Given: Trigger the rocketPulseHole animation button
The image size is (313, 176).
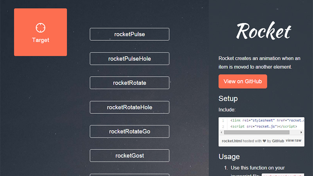Looking at the screenshot, I should [x=130, y=59].
